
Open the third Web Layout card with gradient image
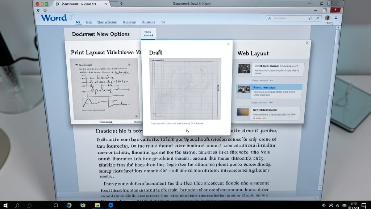click(268, 113)
